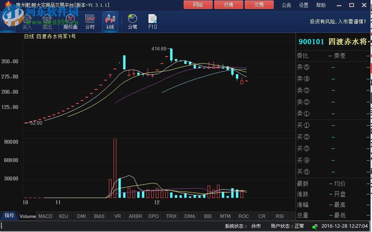The image size is (372, 232).
Task: Click the 开盘 open price label
Action: click(x=340, y=195)
